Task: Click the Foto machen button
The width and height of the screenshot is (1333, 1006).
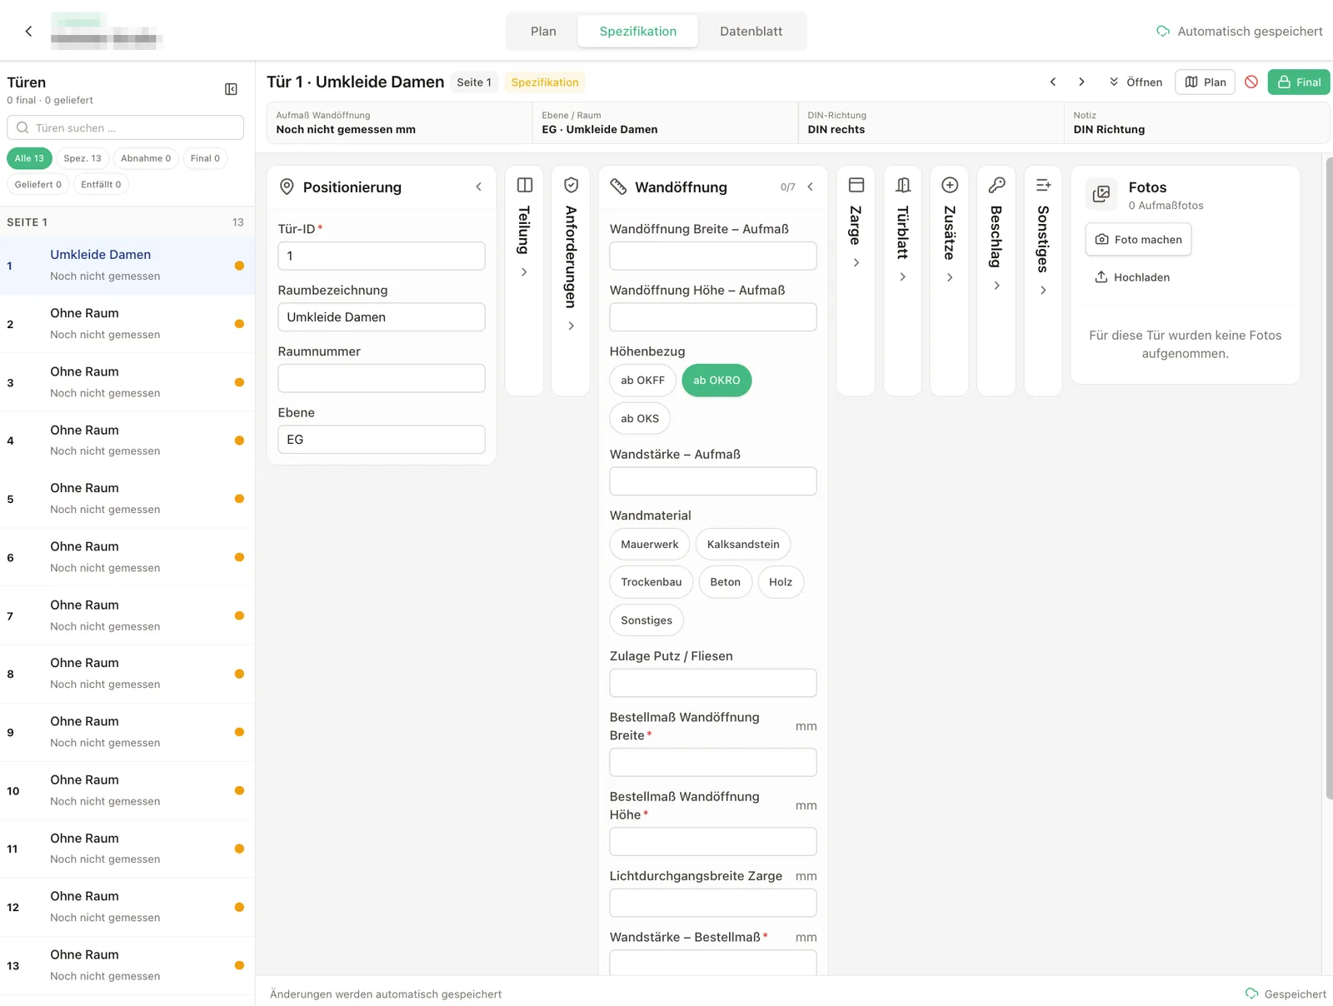Action: point(1138,239)
